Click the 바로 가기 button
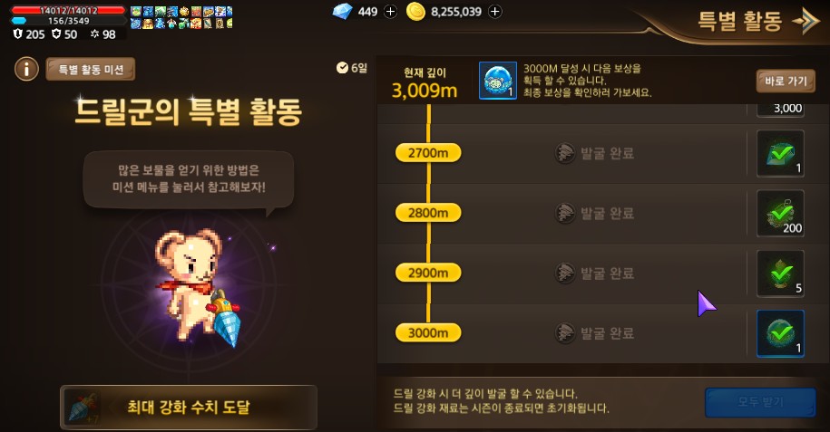Screen dimensions: 830x432 pyautogui.click(x=786, y=81)
